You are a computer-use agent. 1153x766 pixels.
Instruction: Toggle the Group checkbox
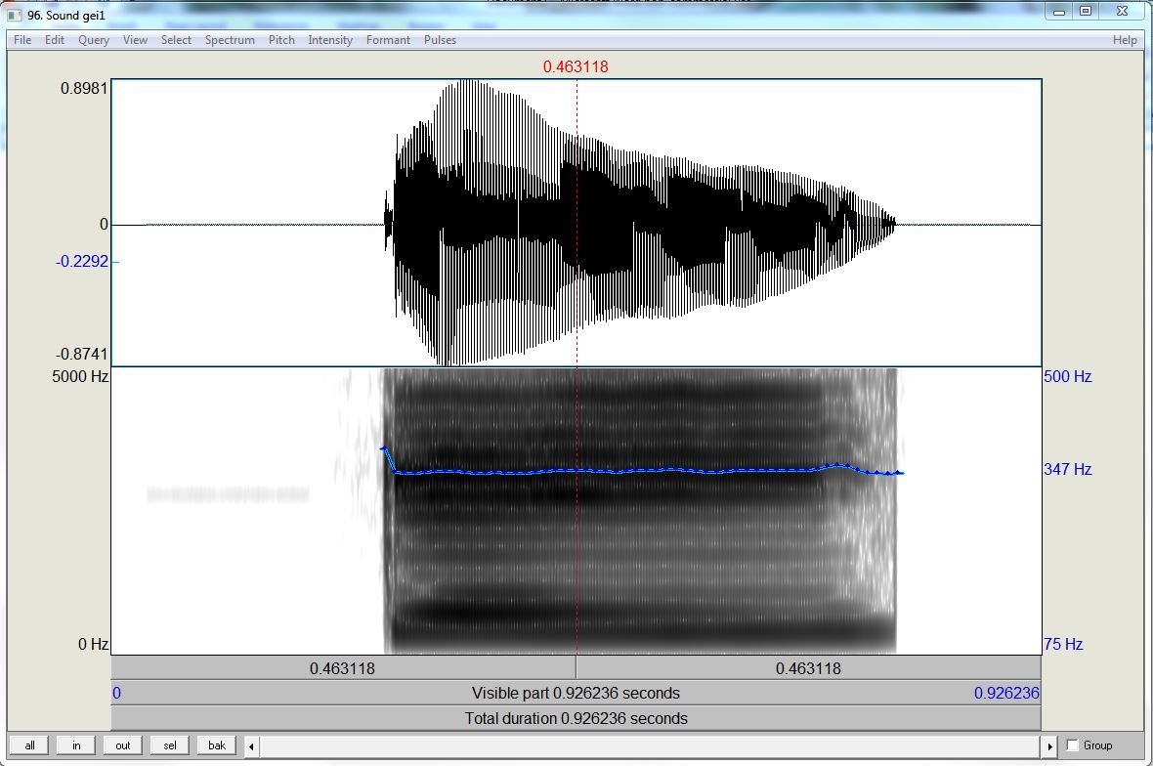[x=1072, y=745]
